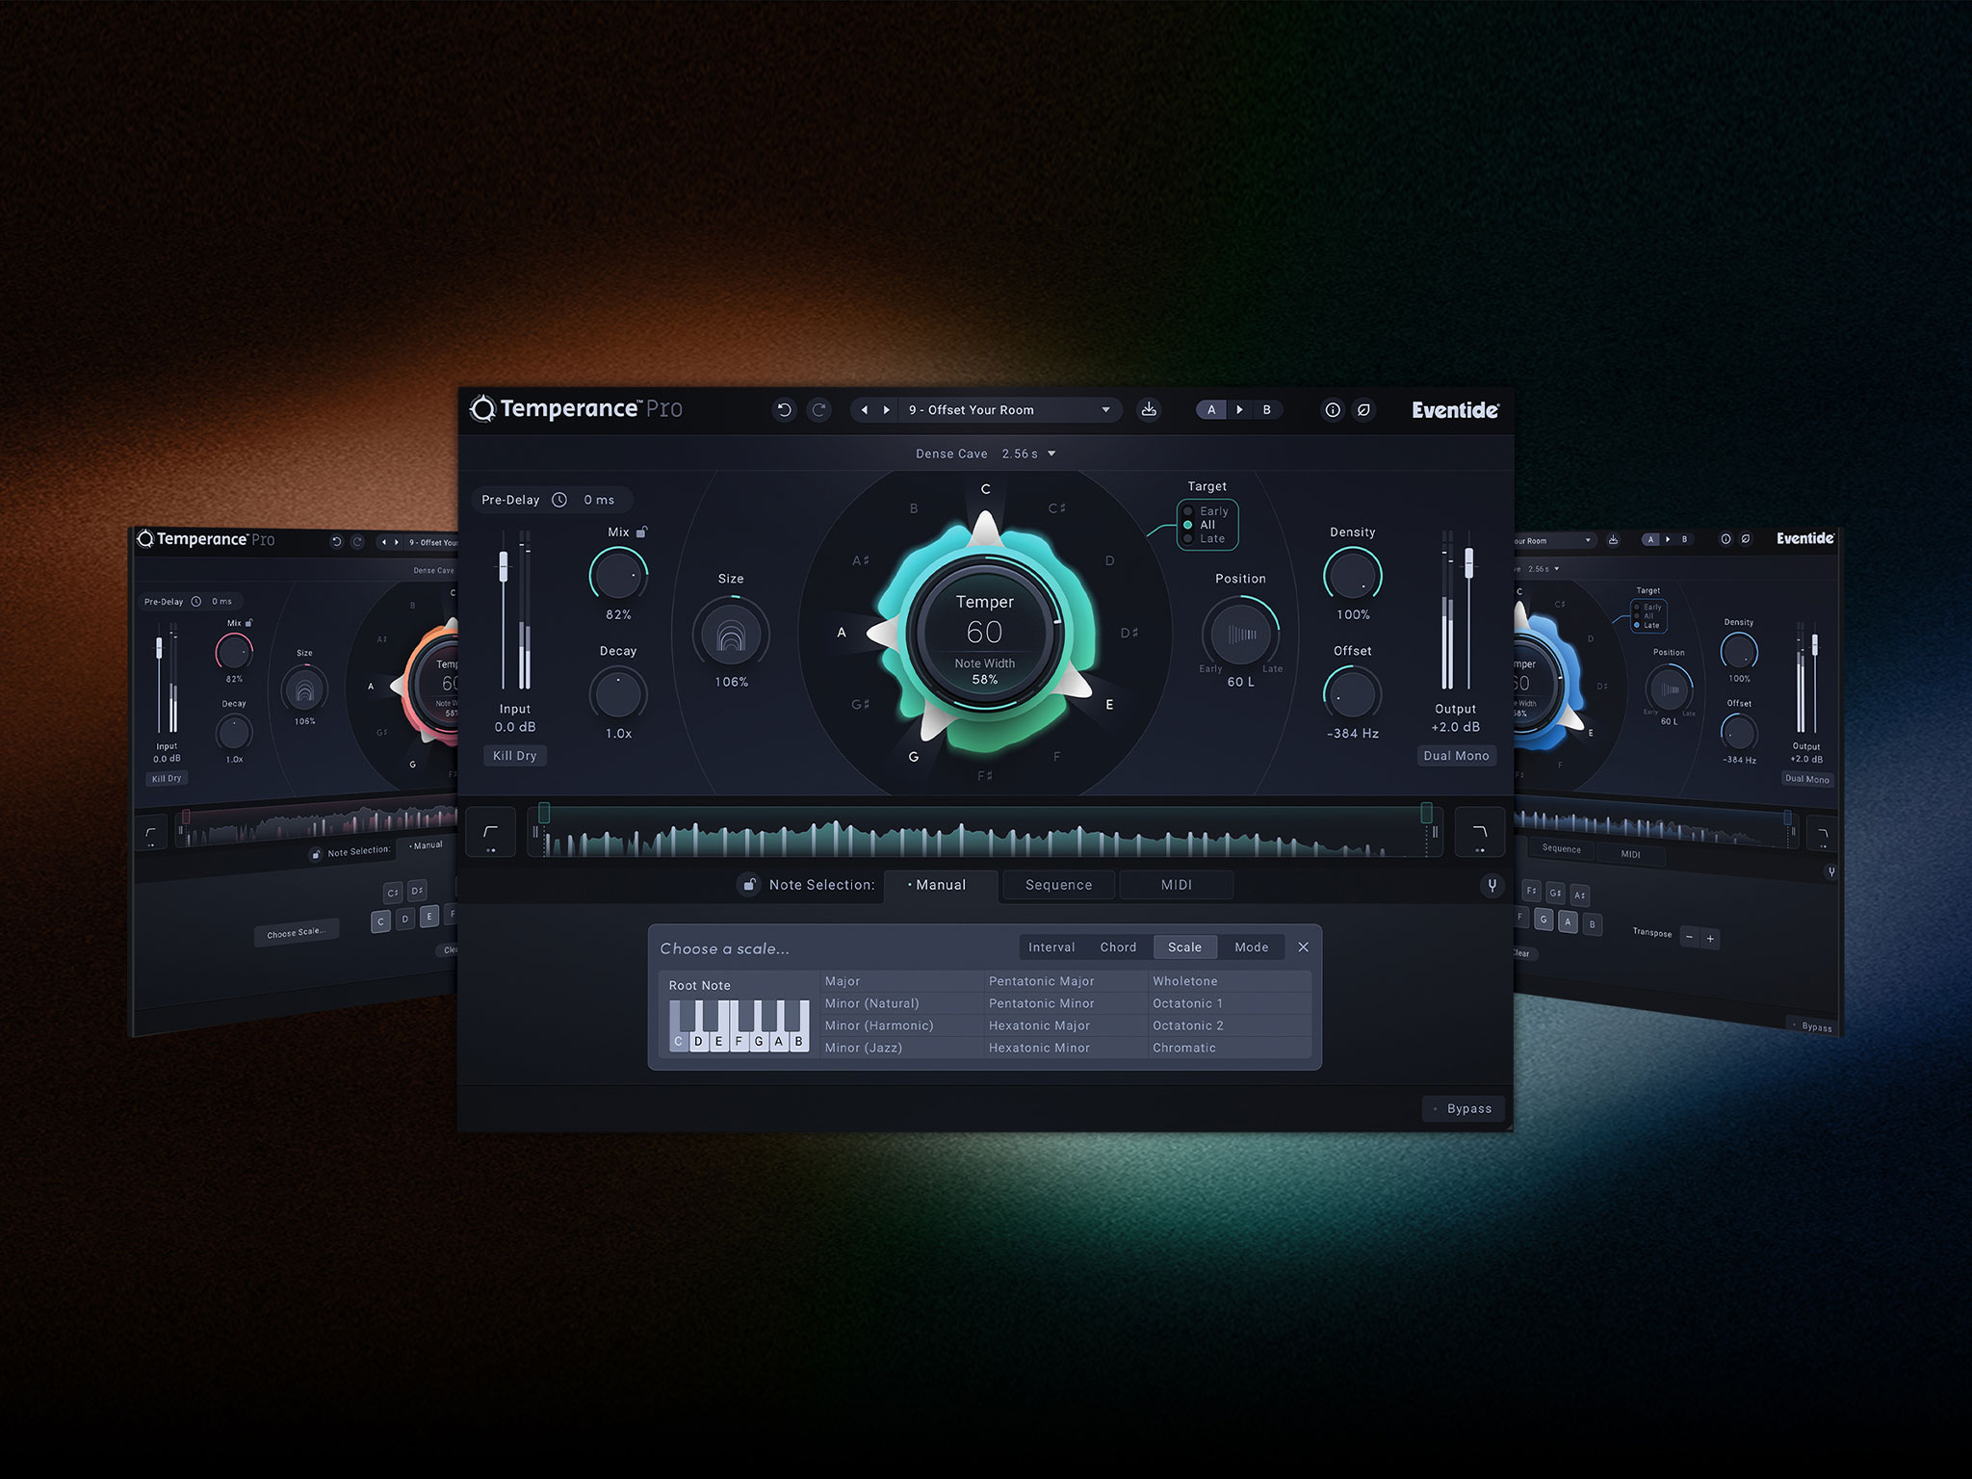Choose the Pentatonic Minor scale
Image resolution: width=1972 pixels, height=1479 pixels.
tap(1064, 1003)
